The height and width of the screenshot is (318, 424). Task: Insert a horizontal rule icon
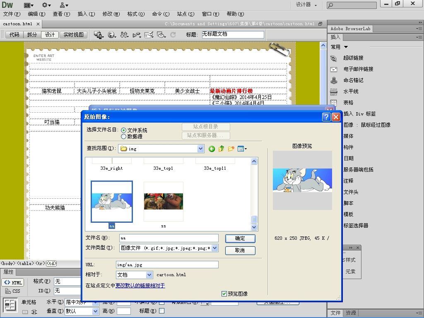[x=334, y=92]
